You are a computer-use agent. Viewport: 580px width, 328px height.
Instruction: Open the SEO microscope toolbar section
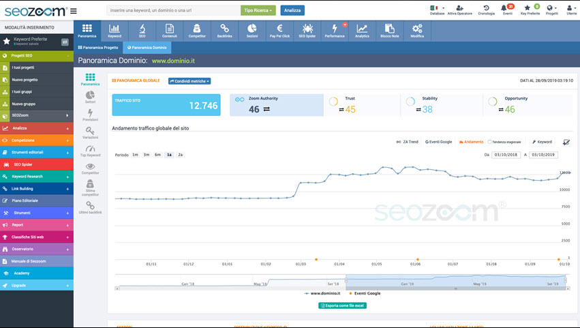142,31
